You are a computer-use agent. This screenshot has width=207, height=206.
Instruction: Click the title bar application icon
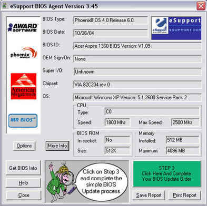(5, 6)
